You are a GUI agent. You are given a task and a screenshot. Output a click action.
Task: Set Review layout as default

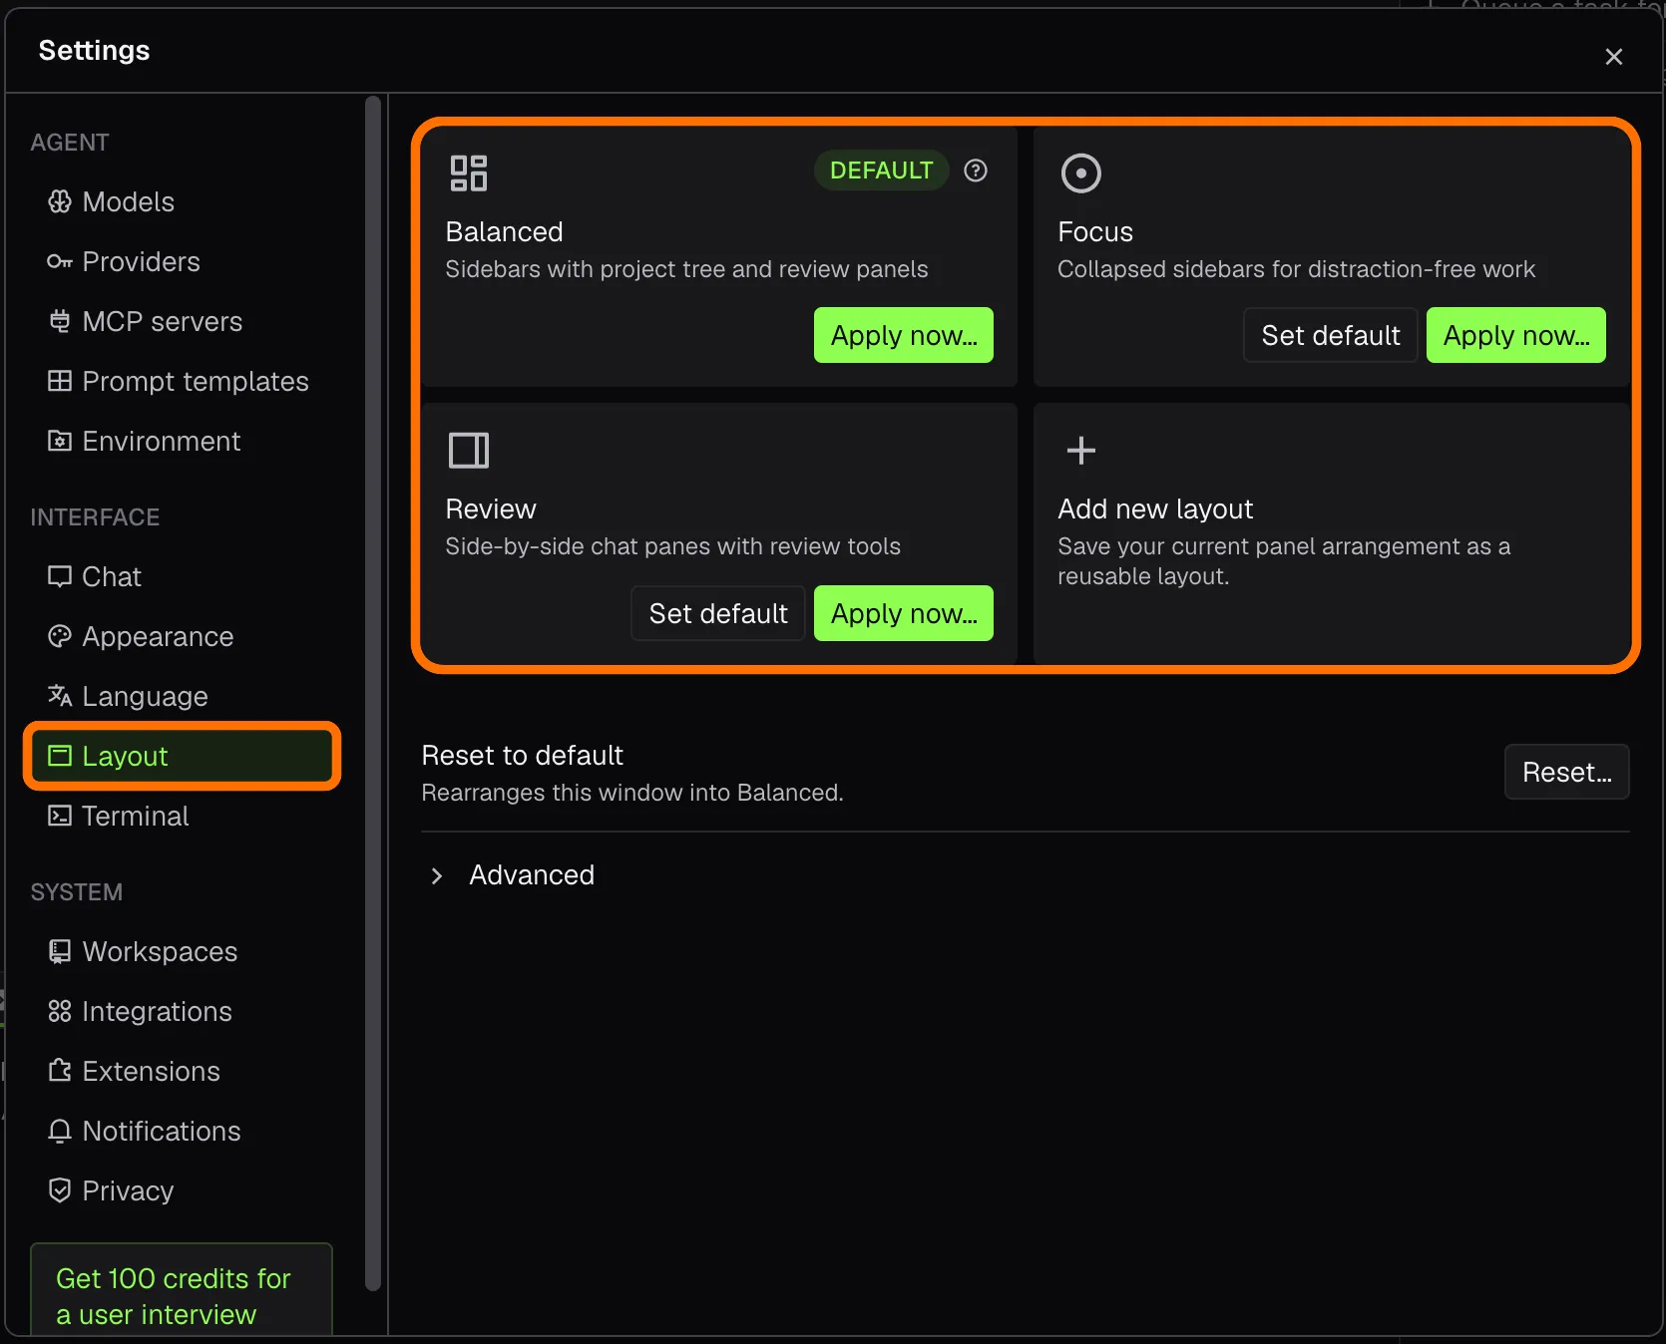[x=718, y=613]
